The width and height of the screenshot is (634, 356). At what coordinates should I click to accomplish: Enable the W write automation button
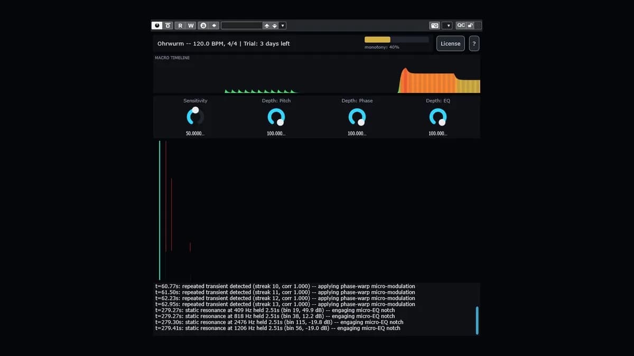coord(191,25)
